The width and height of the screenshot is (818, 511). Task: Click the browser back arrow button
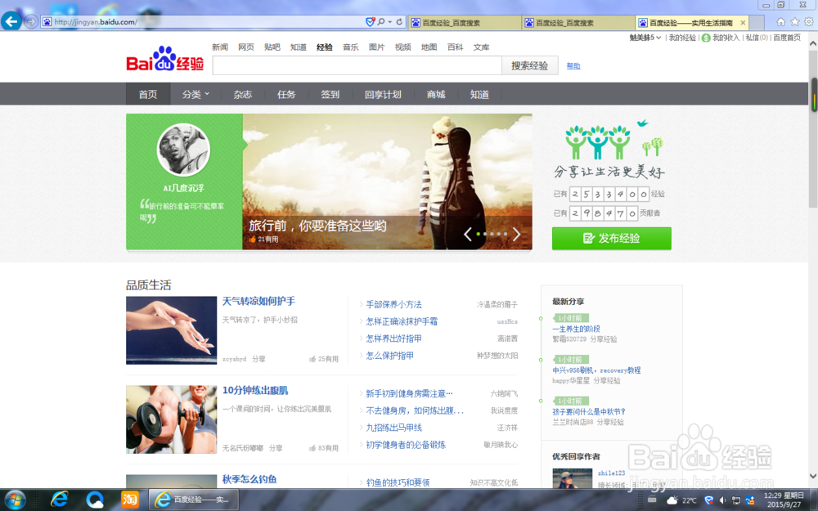(x=11, y=21)
